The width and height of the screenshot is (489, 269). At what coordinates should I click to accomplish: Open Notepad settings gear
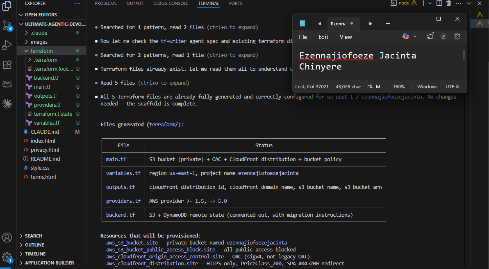click(x=457, y=36)
